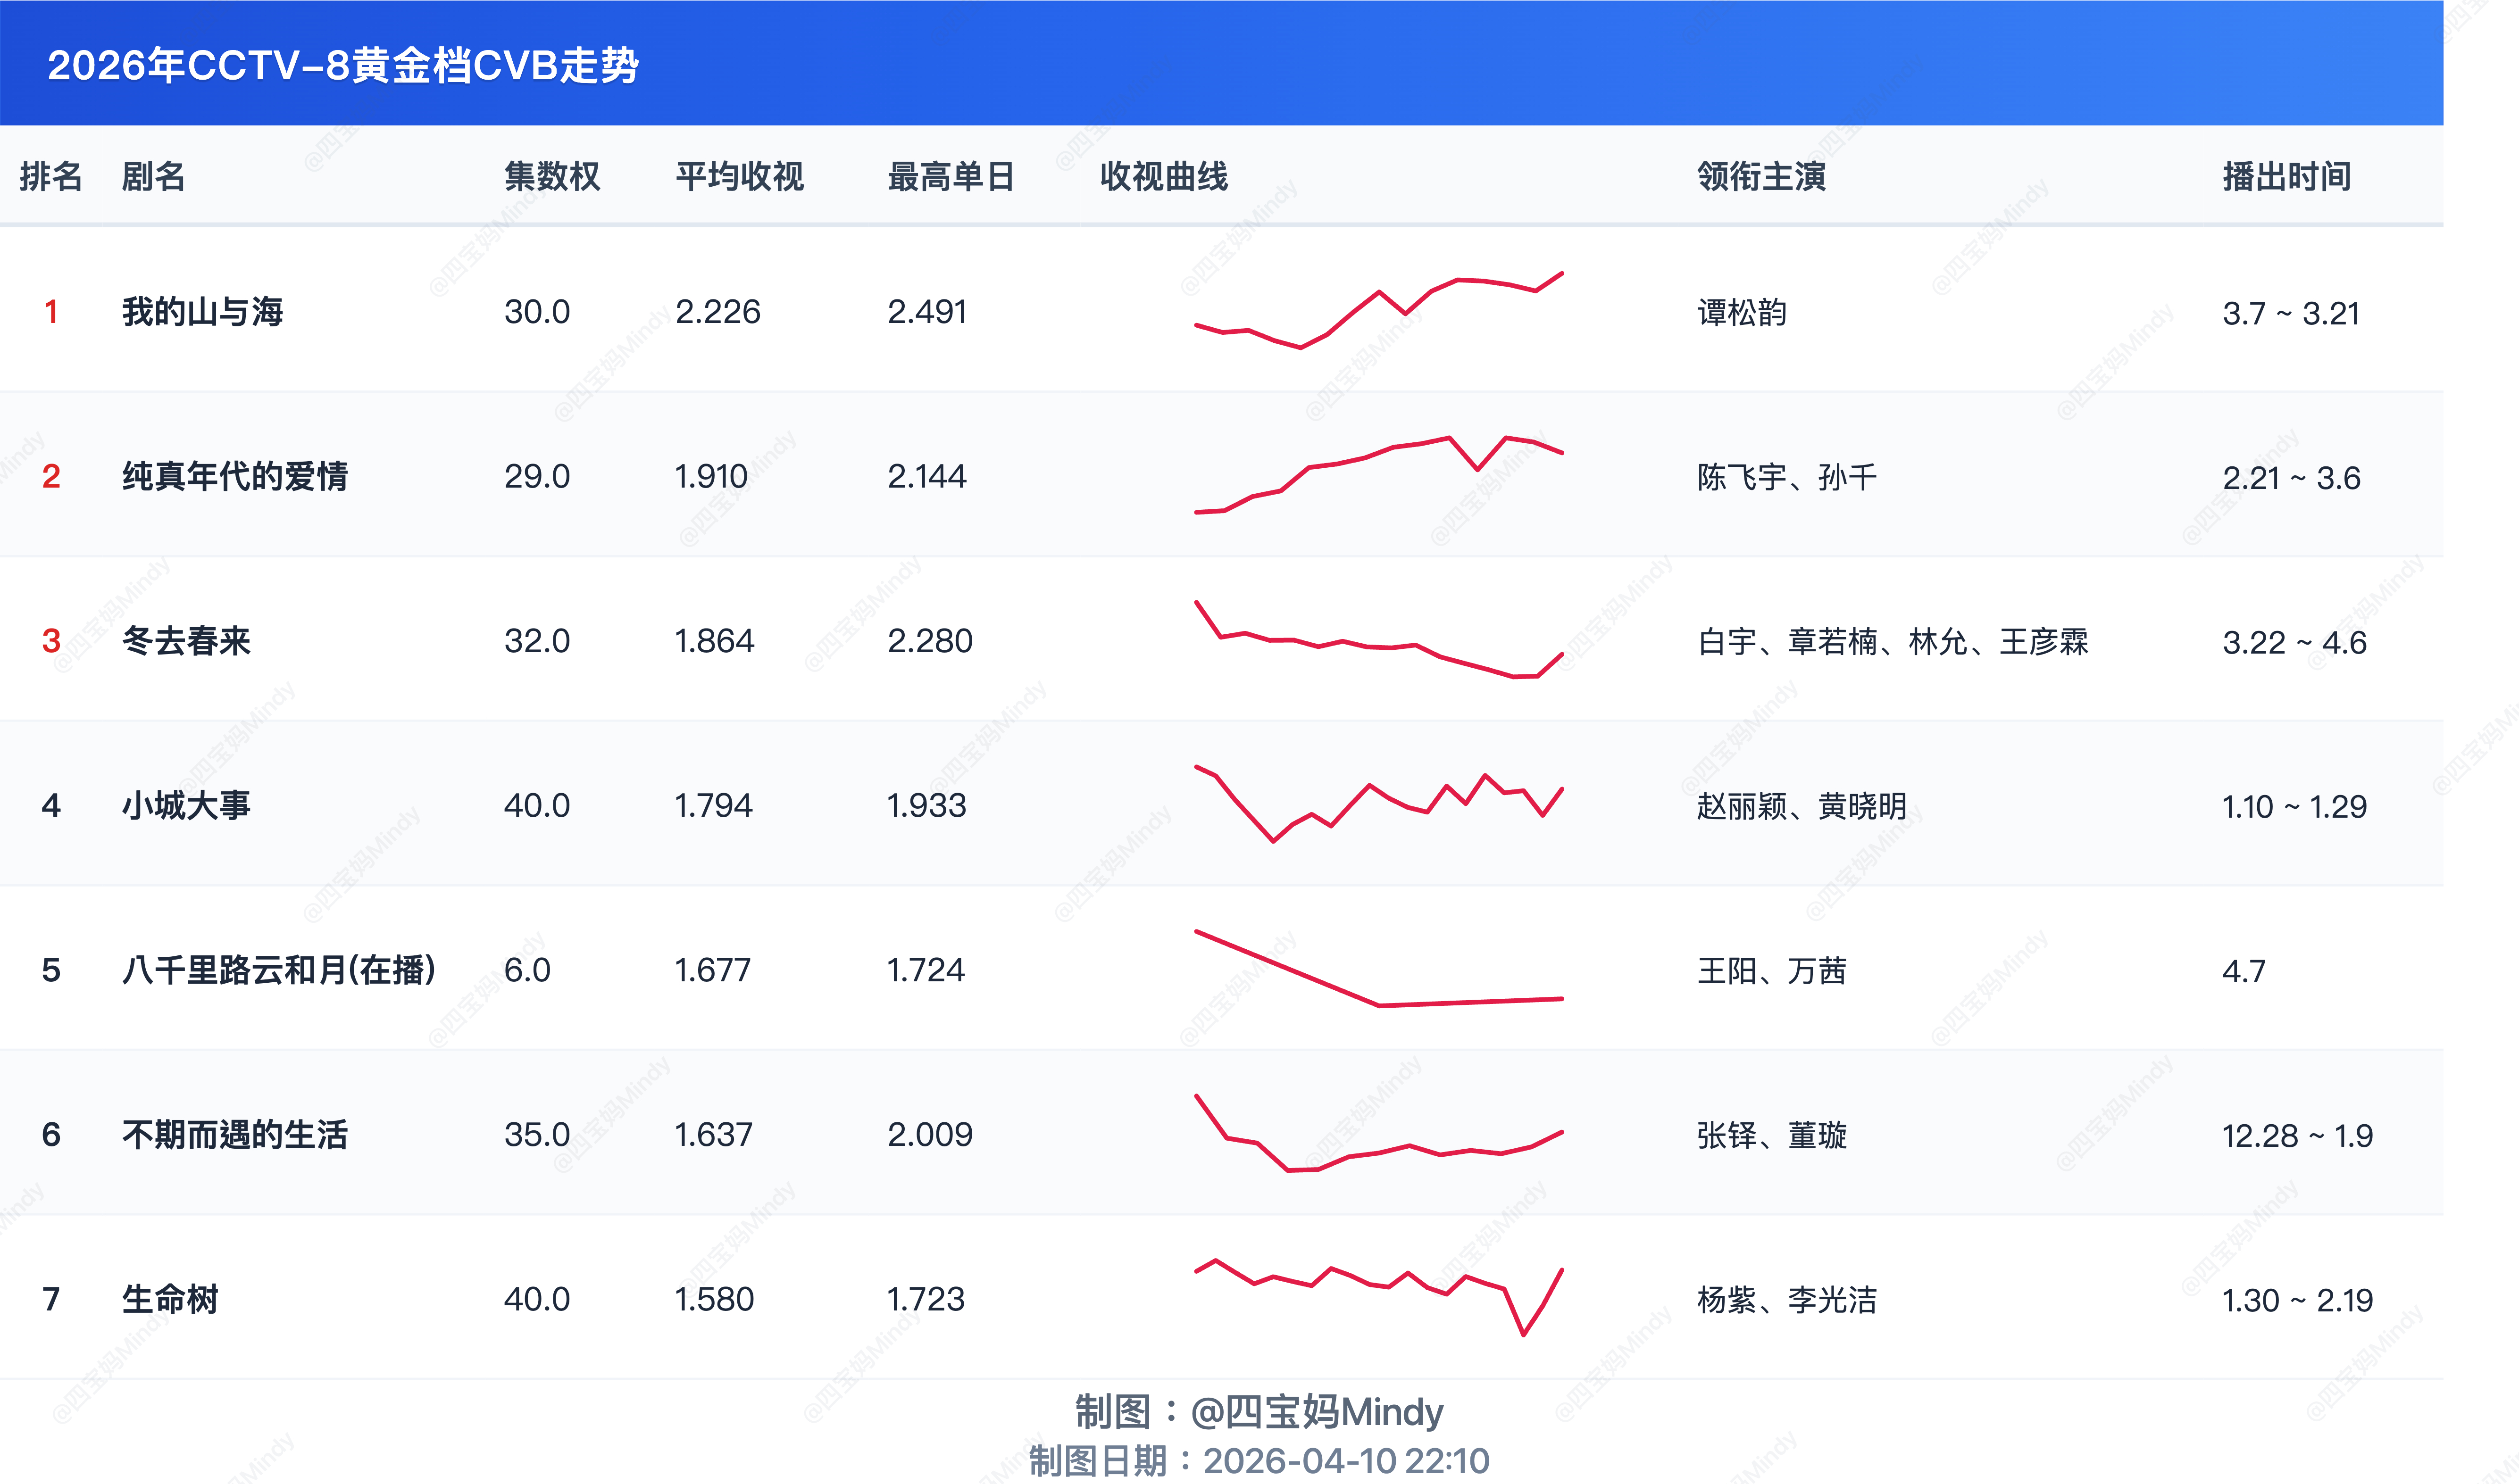Image resolution: width=2519 pixels, height=1484 pixels.
Task: Click the 2026年CCTV-8黄金档CVB走势 title
Action: (342, 65)
